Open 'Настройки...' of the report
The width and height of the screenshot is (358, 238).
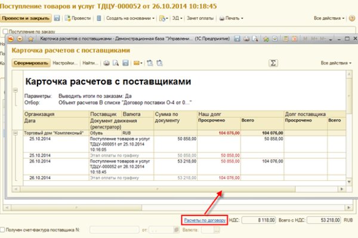coord(65,62)
